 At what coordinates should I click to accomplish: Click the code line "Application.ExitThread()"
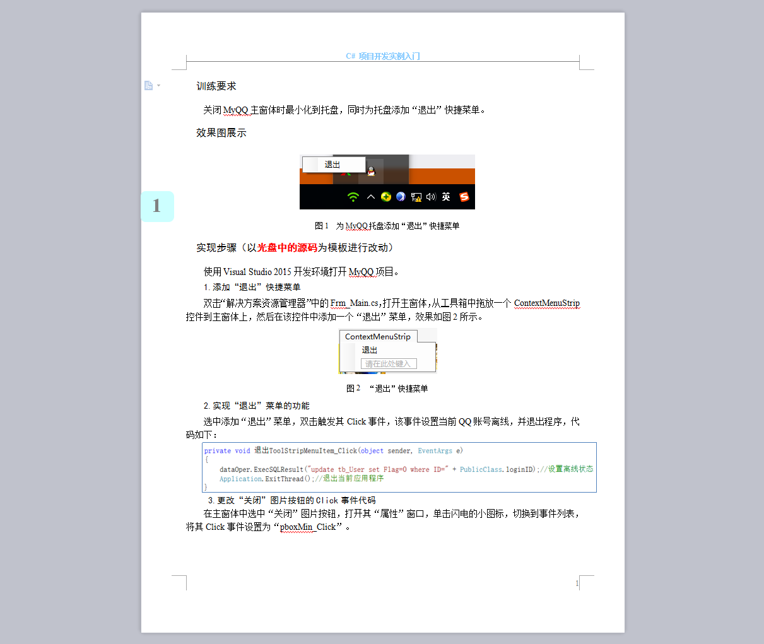point(302,479)
